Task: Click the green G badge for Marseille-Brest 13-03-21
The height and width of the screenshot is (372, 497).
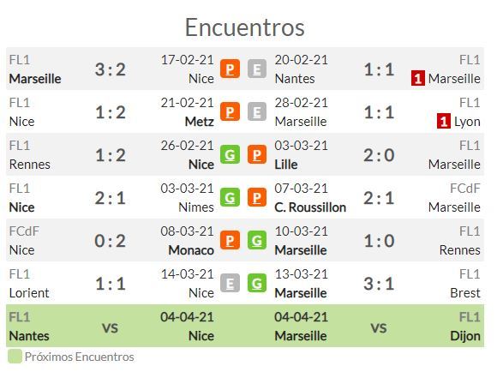Action: (x=257, y=283)
